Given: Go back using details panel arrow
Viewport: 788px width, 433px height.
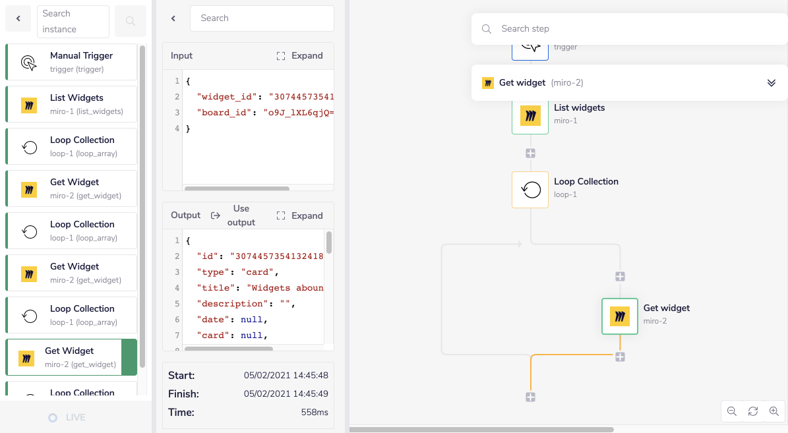Looking at the screenshot, I should (173, 18).
